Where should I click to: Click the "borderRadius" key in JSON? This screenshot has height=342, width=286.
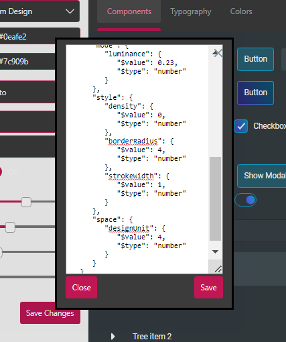pyautogui.click(x=133, y=141)
